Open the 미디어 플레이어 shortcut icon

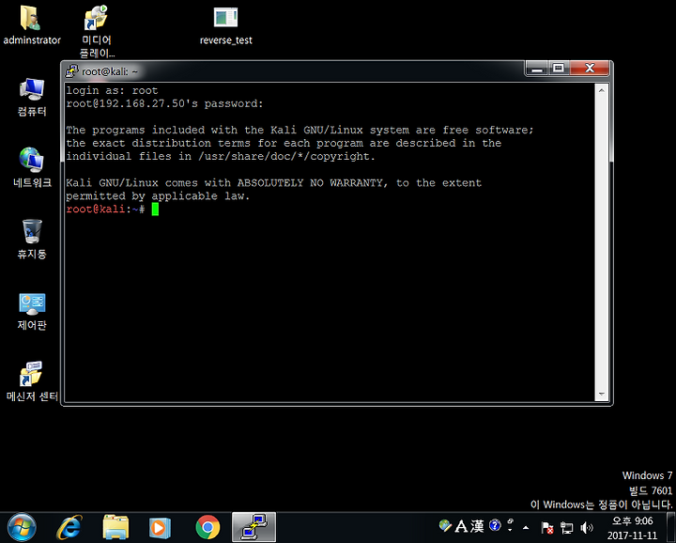(97, 31)
